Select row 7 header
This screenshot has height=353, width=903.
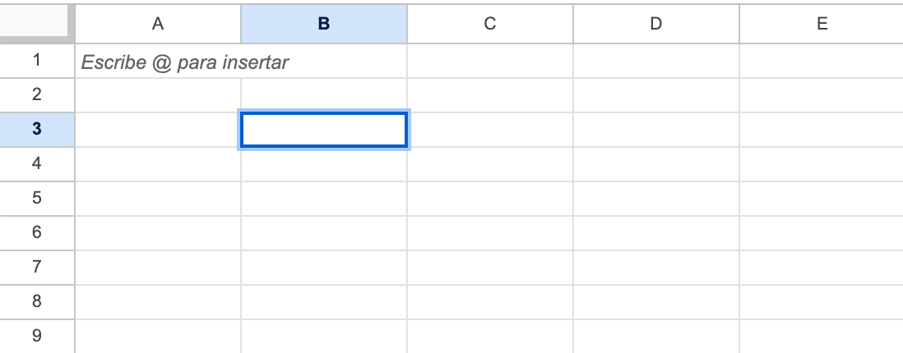click(37, 268)
